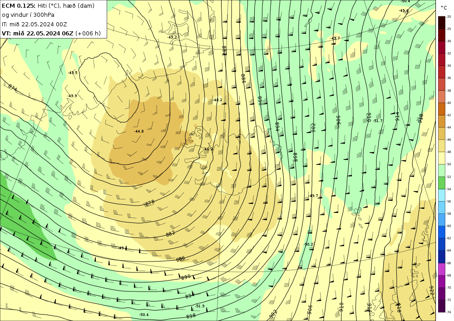The width and height of the screenshot is (454, 321).
Task: Click the -74 tick label on colour scale
Action: (449, 312)
